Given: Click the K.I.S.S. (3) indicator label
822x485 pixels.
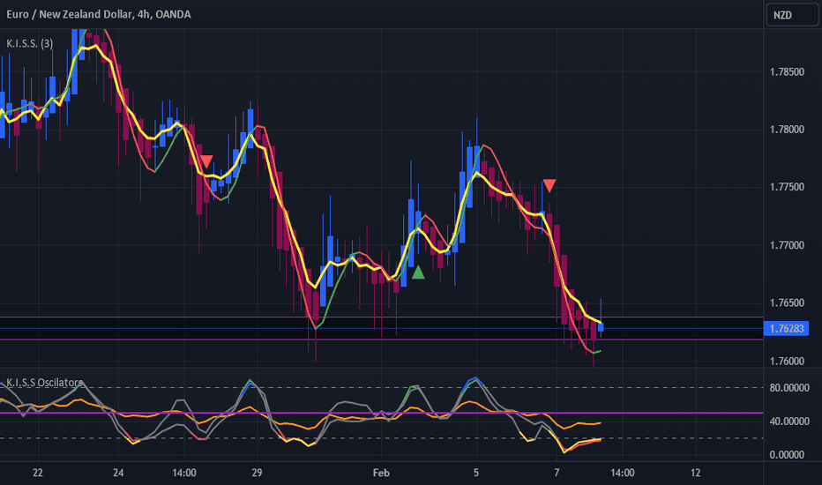Looking at the screenshot, I should 29,43.
